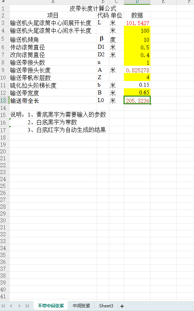Select cell with value 0.825278
194x311 pixels.
[x=137, y=70]
